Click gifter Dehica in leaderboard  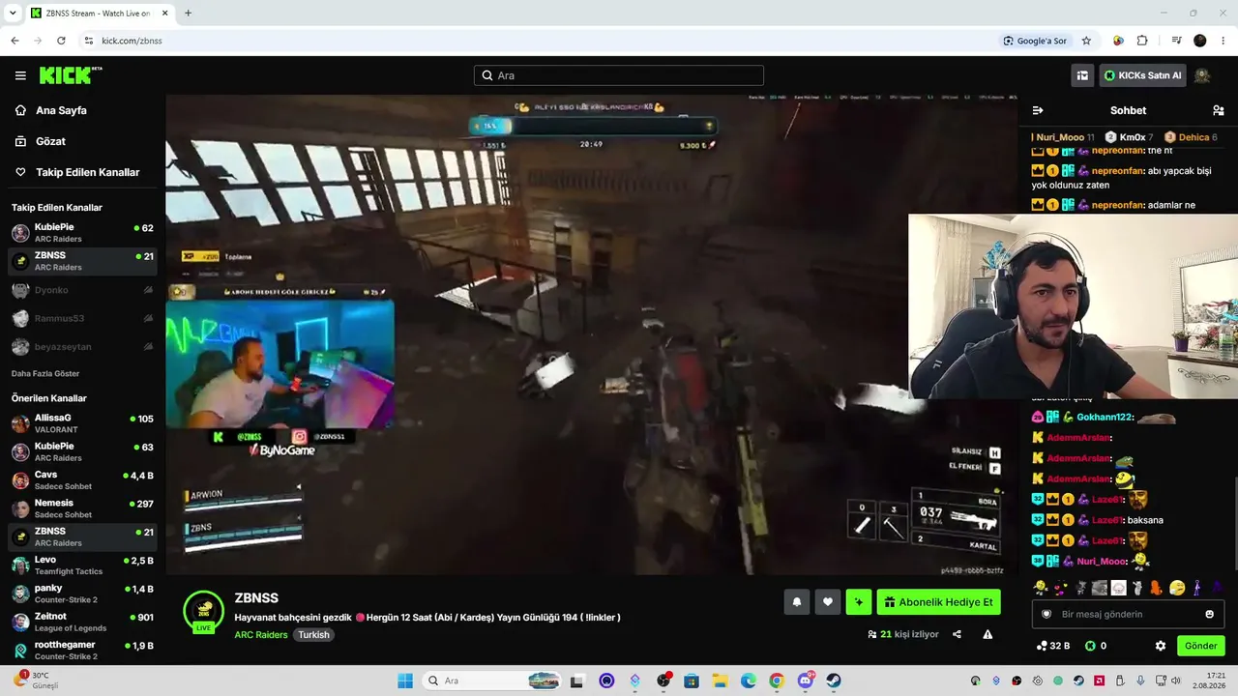(x=1191, y=137)
